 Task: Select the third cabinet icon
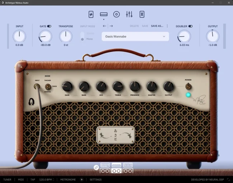(128, 171)
